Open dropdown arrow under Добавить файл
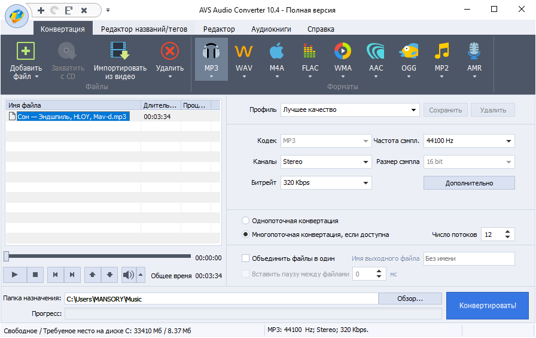 click(x=36, y=77)
